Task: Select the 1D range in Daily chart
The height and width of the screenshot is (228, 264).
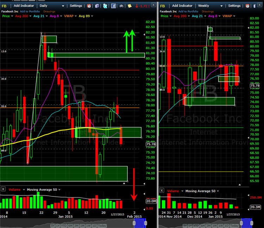Action: 94,226
